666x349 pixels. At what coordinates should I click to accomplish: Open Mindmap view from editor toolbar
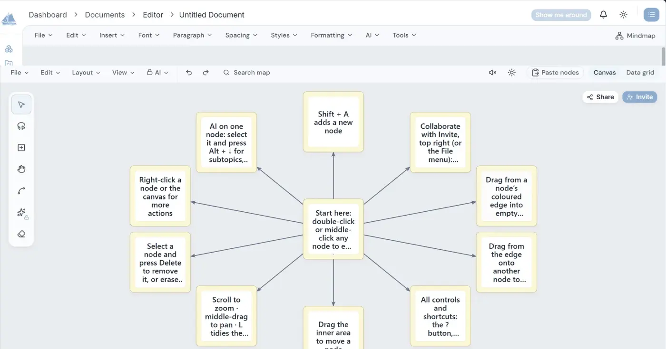click(x=635, y=36)
